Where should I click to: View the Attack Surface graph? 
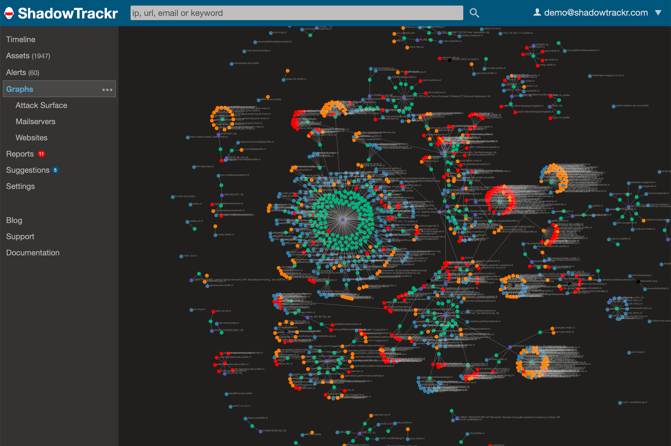point(41,105)
